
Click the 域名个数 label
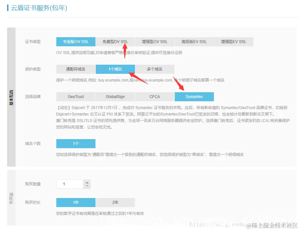tap(33, 144)
